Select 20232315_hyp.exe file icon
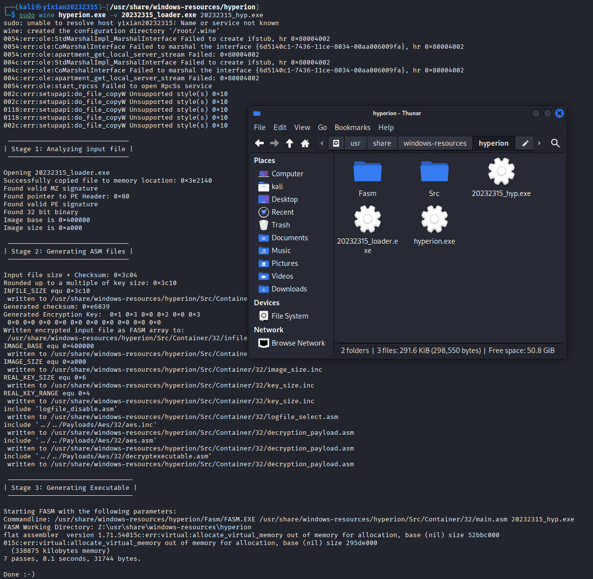 (x=501, y=171)
